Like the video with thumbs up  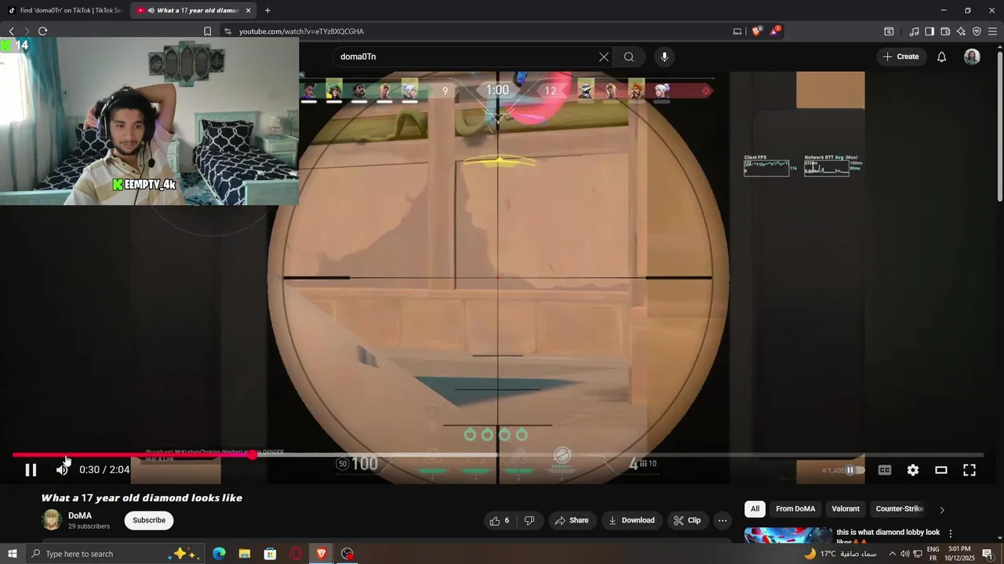500,520
